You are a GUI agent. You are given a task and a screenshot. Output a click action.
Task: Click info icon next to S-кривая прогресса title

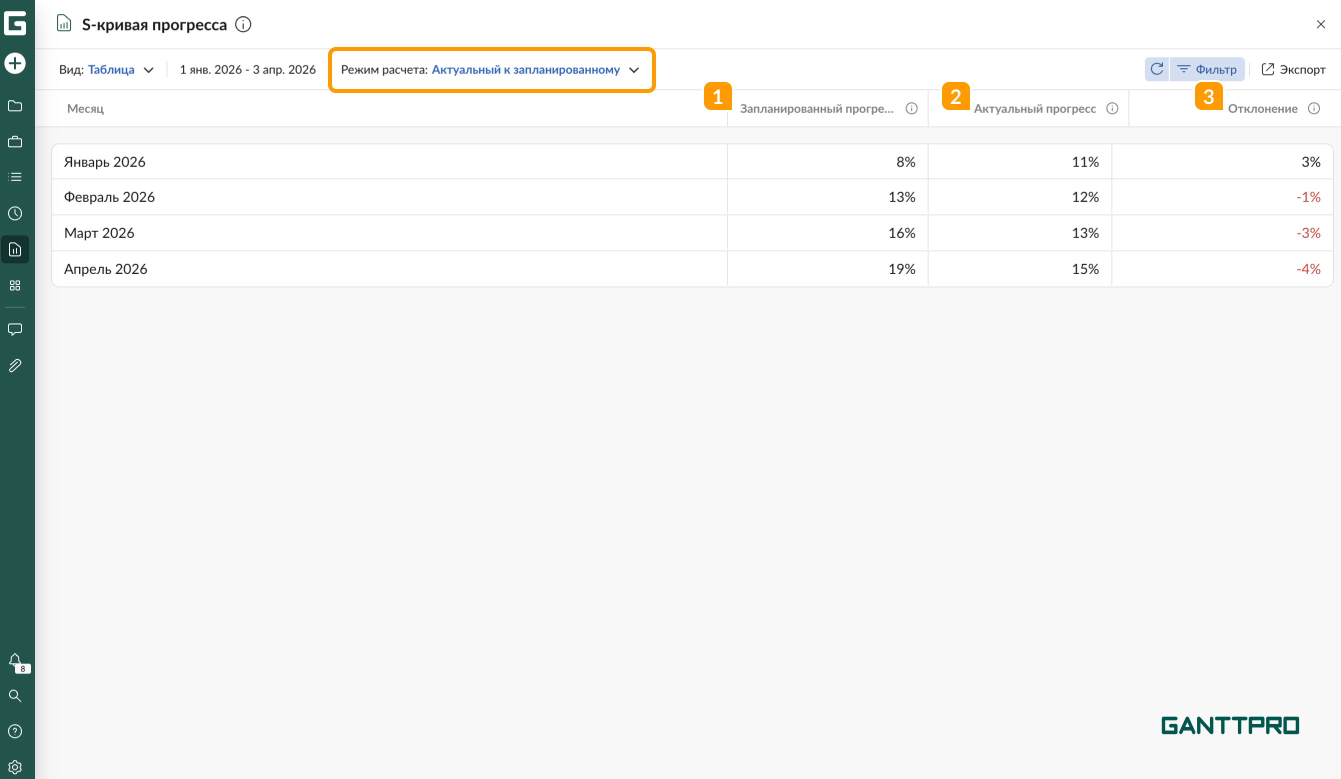[x=243, y=24]
